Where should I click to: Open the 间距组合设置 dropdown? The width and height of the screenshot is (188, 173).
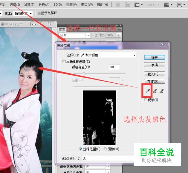(97, 172)
